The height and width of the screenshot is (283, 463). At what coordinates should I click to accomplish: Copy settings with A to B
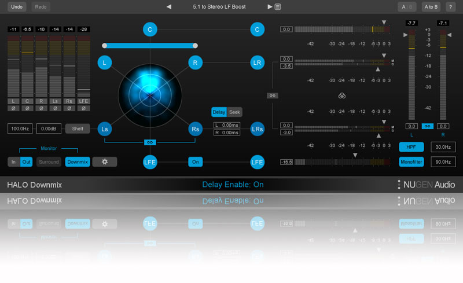(431, 7)
